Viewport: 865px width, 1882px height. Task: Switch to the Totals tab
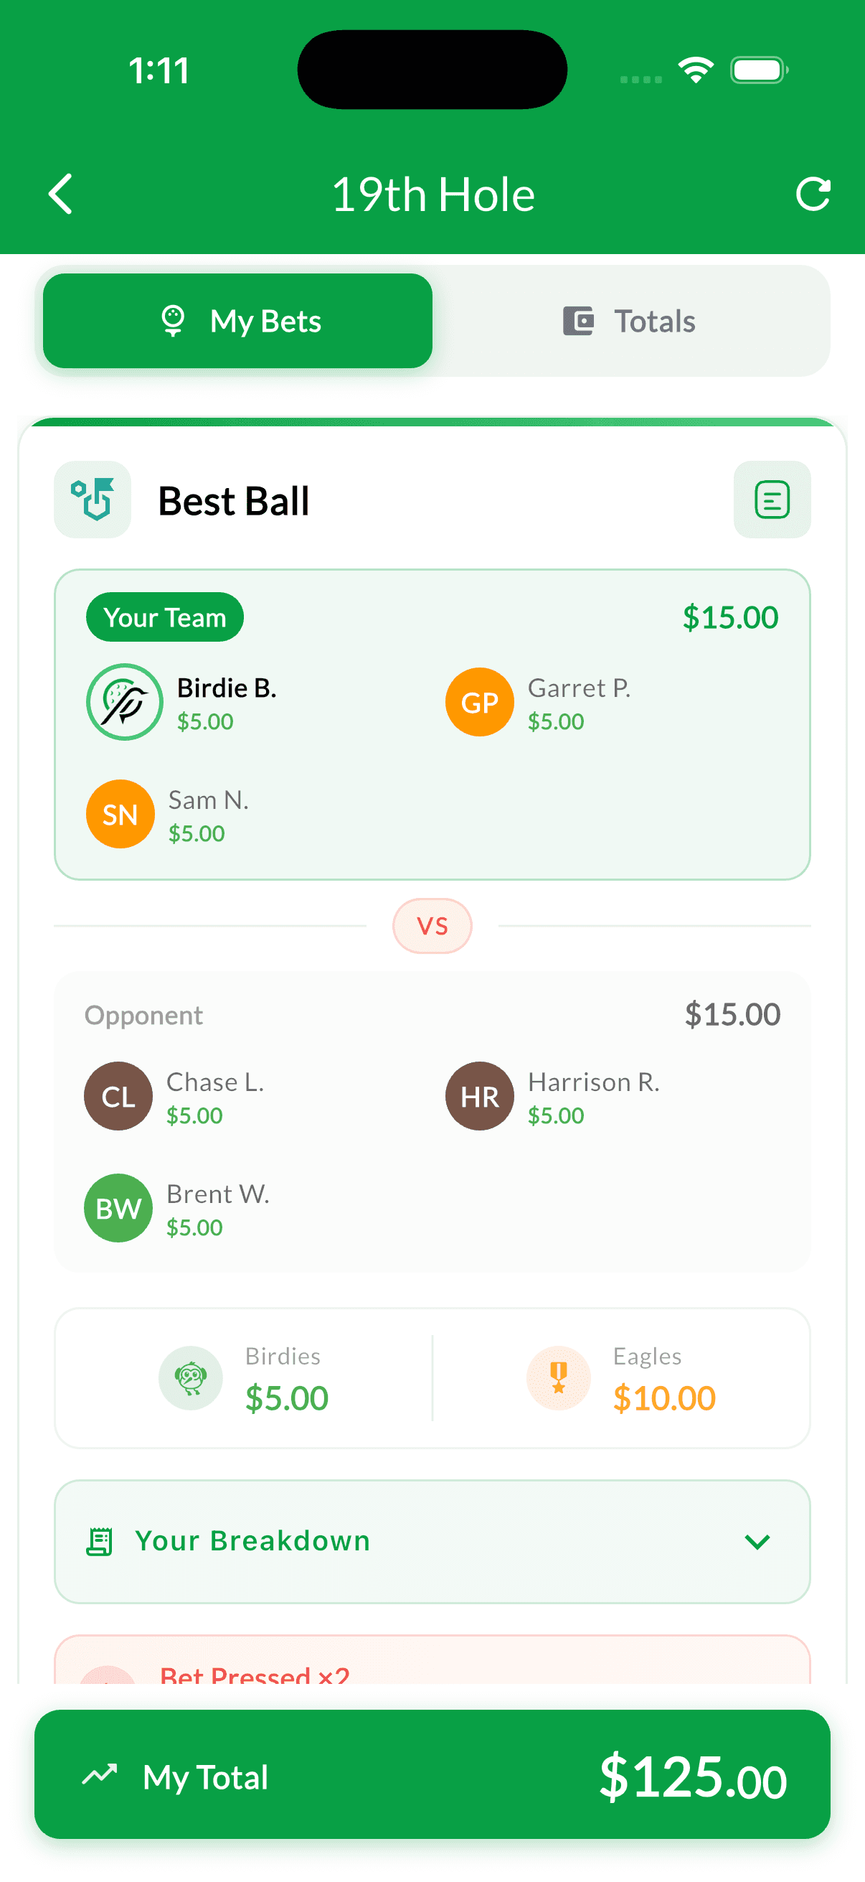(x=629, y=322)
